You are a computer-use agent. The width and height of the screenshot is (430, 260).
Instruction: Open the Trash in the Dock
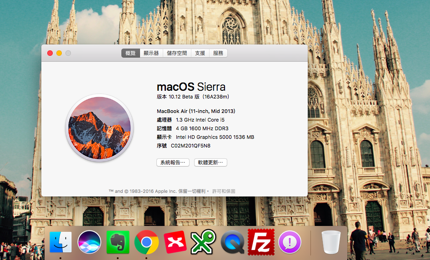[331, 242]
